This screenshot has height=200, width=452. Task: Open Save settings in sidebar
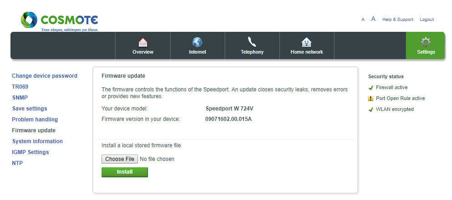[x=30, y=109]
